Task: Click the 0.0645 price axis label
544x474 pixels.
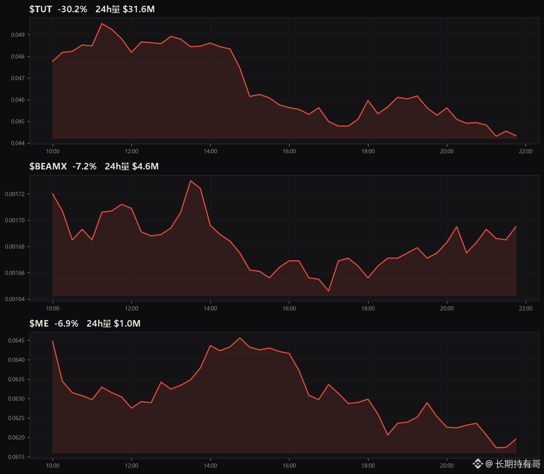Action: point(16,340)
